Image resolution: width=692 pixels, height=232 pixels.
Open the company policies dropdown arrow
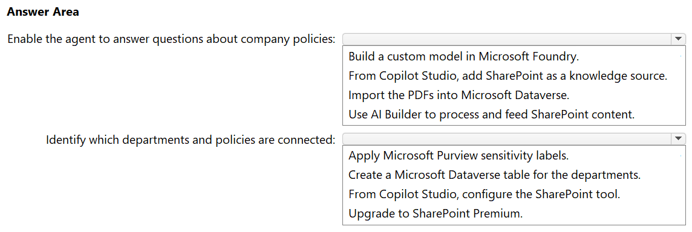678,39
